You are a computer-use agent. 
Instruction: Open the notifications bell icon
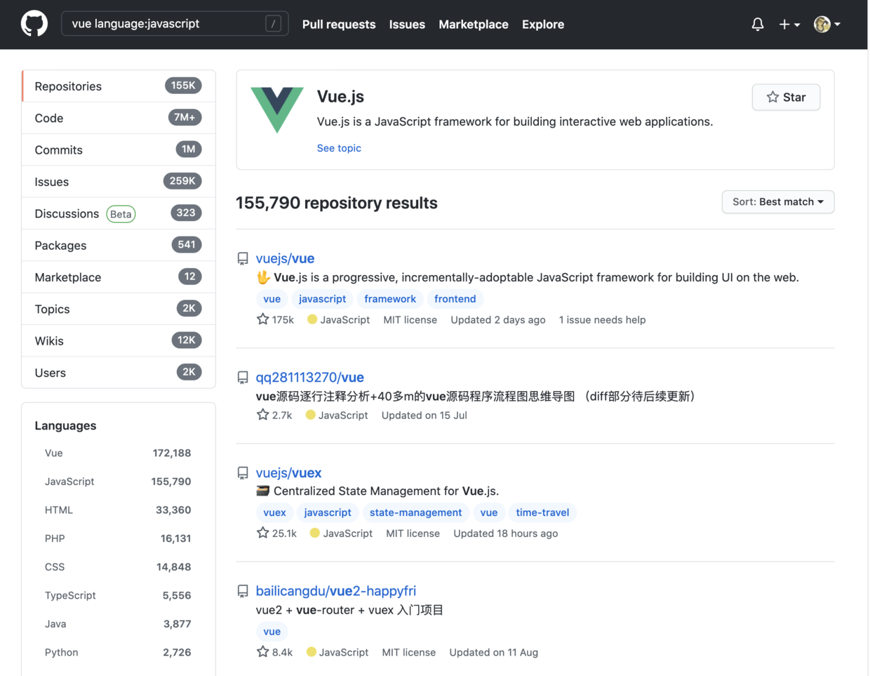point(757,24)
